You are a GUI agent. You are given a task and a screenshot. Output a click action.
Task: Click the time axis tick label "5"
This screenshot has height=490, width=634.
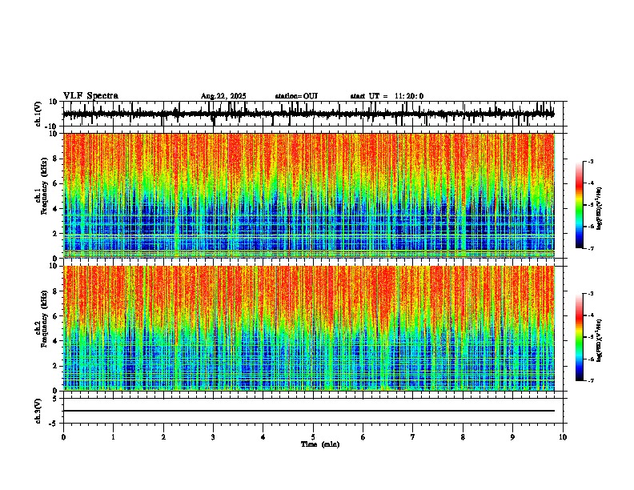coord(313,437)
